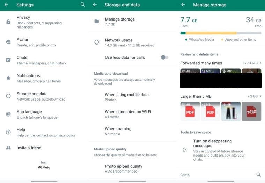265x183 pixels.
Task: Click the WhatsApp Media legend
Action: point(200,40)
